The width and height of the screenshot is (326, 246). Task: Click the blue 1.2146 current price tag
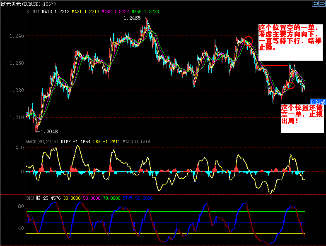click(x=317, y=102)
